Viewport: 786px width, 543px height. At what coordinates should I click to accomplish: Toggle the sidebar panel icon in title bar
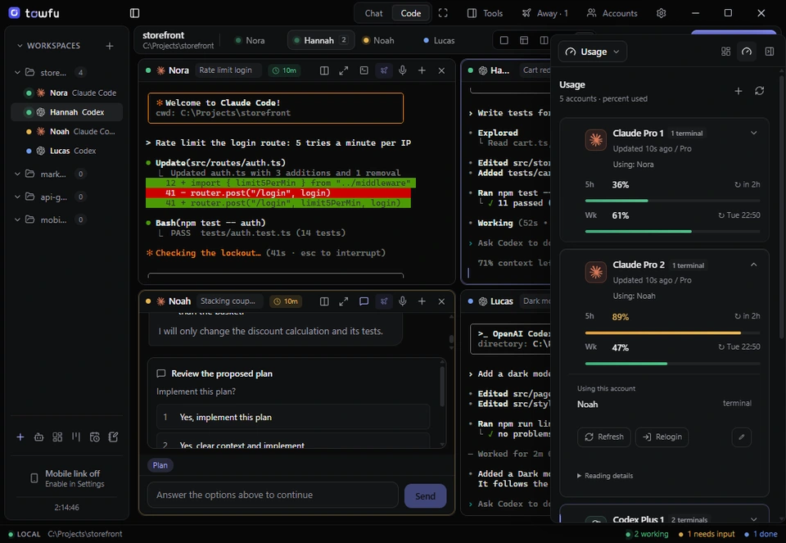coord(134,13)
